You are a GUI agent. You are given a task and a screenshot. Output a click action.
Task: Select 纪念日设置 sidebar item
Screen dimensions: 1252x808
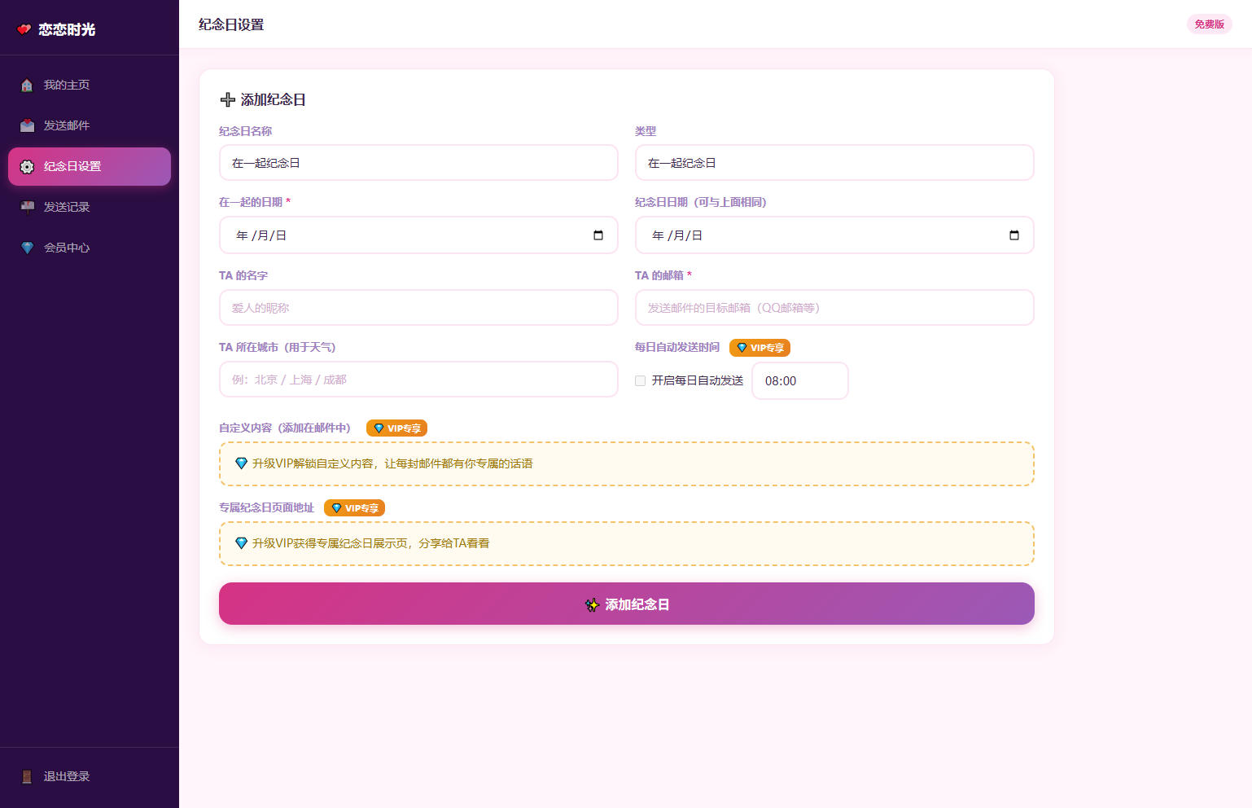coord(90,166)
